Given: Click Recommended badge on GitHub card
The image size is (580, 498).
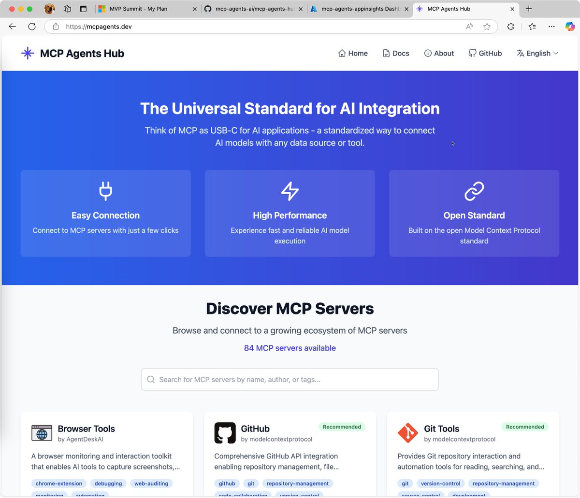Looking at the screenshot, I should [x=342, y=427].
